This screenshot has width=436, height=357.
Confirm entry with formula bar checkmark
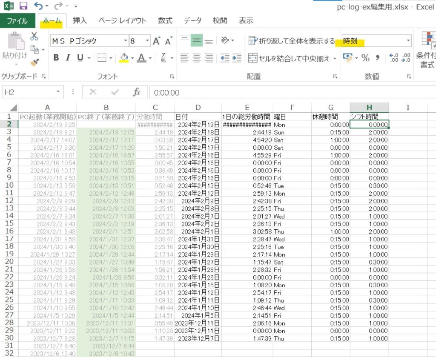click(x=115, y=92)
